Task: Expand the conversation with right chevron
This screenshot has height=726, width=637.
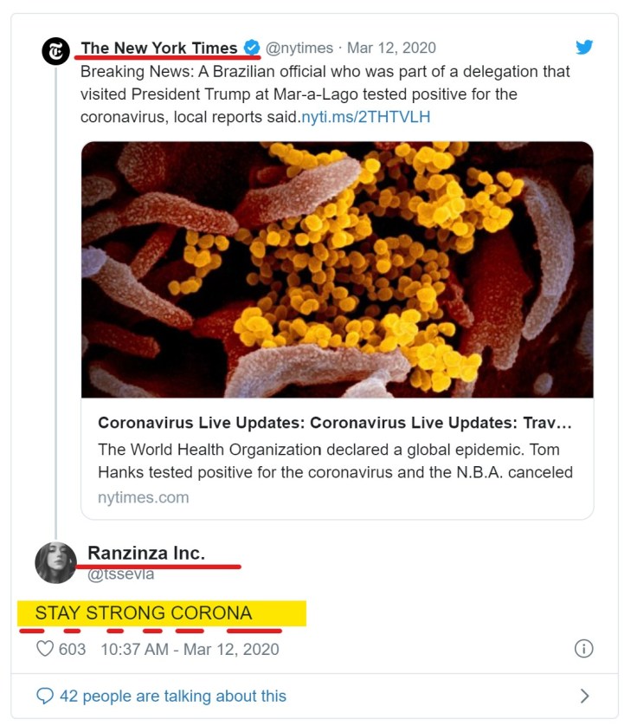Action: pos(584,696)
